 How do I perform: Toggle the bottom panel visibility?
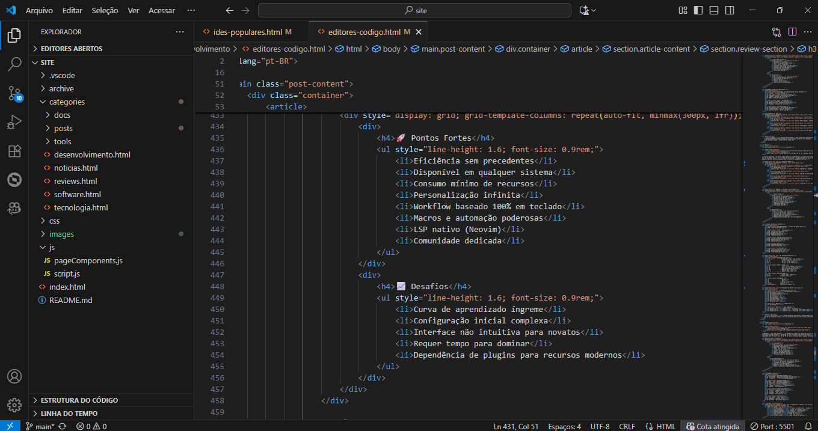(713, 10)
